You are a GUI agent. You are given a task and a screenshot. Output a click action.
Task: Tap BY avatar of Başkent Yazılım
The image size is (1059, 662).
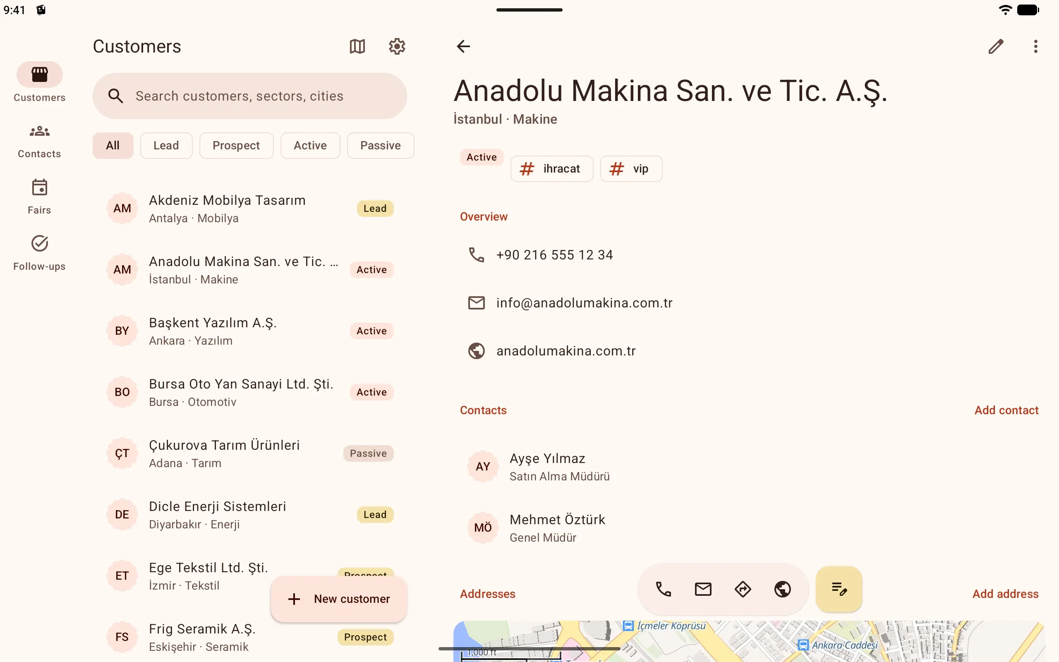click(x=122, y=331)
